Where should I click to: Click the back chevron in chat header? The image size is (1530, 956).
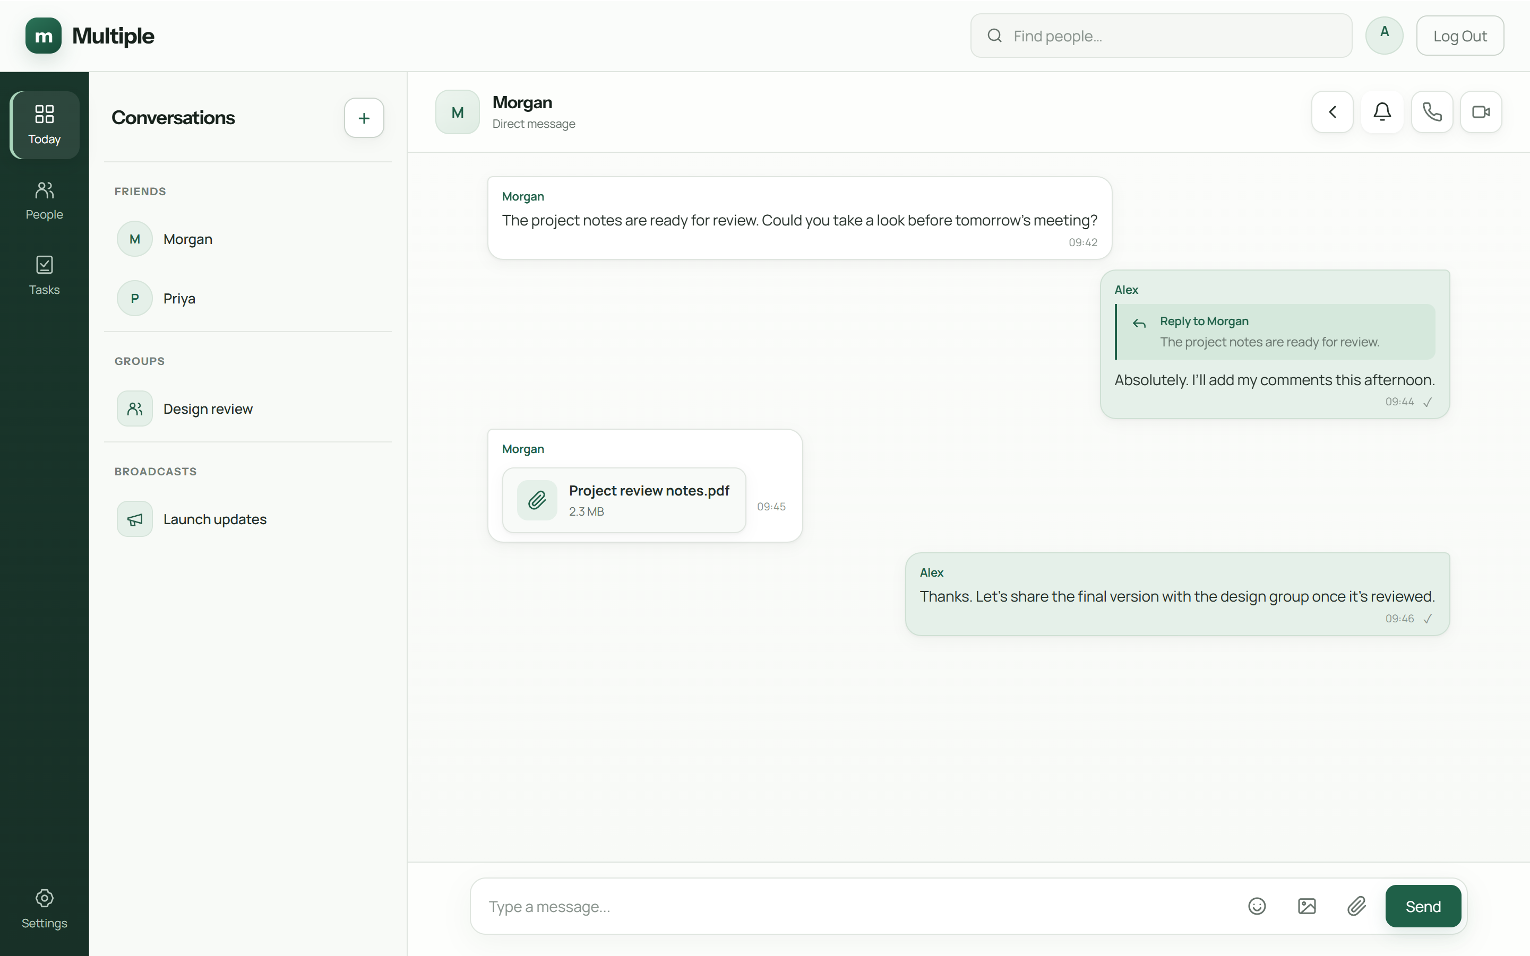[x=1333, y=112]
